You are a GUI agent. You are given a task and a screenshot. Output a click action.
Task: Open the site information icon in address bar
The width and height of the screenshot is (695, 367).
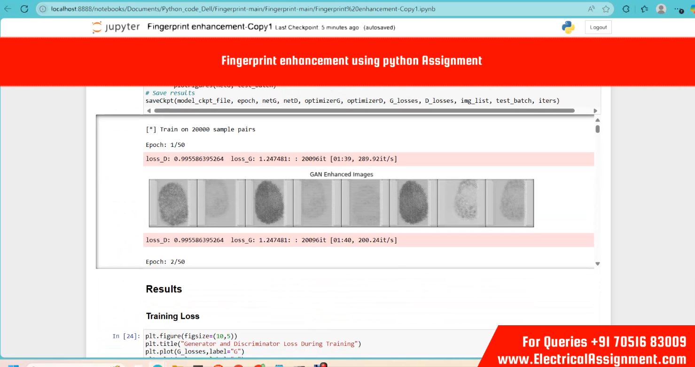(43, 9)
